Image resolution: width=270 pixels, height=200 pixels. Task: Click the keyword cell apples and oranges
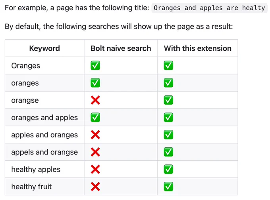pos(44,135)
